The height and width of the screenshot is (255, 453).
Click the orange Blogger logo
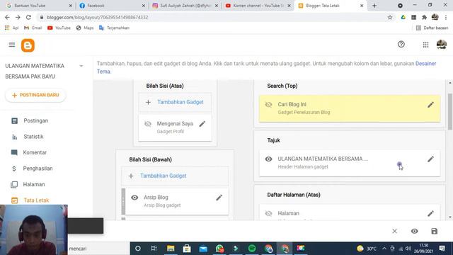click(28, 45)
